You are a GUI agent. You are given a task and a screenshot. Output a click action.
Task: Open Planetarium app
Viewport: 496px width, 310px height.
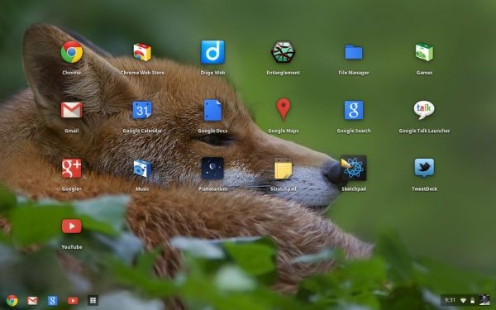click(x=212, y=169)
